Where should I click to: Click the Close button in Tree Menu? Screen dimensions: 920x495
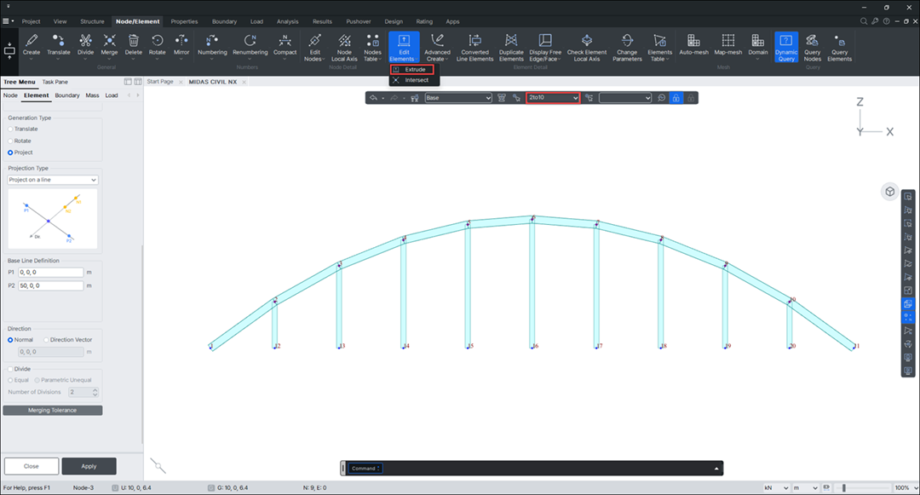tap(32, 466)
